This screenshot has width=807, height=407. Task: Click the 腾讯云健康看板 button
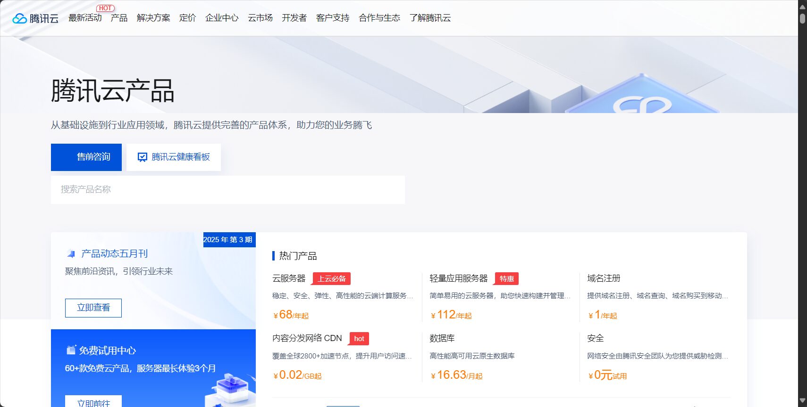pos(174,157)
